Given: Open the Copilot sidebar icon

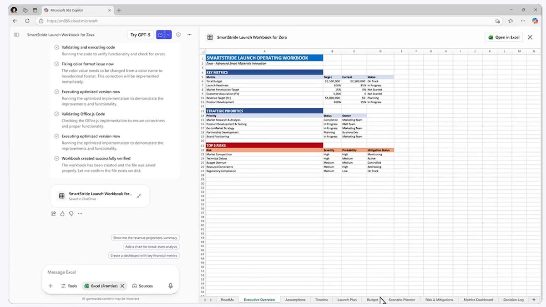Looking at the screenshot, I should pos(535,21).
